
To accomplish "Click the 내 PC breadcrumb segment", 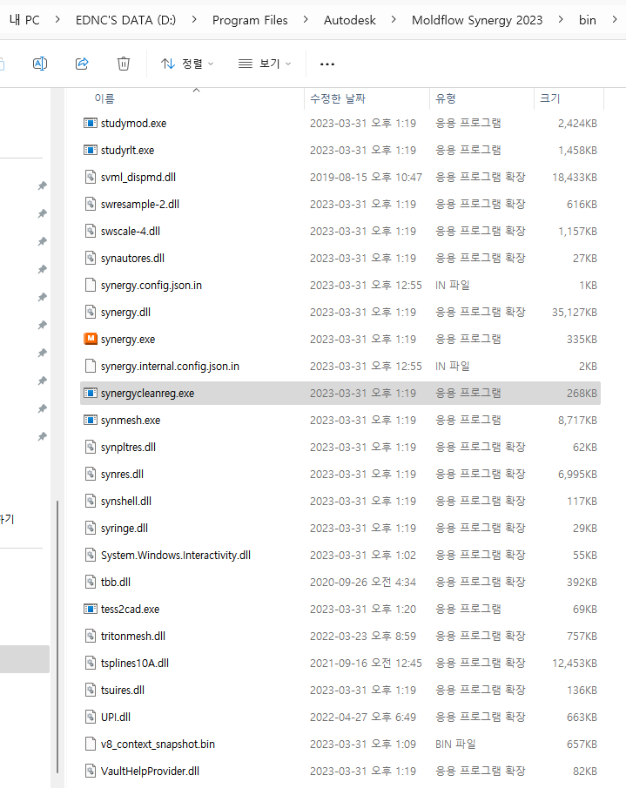I will (x=24, y=20).
